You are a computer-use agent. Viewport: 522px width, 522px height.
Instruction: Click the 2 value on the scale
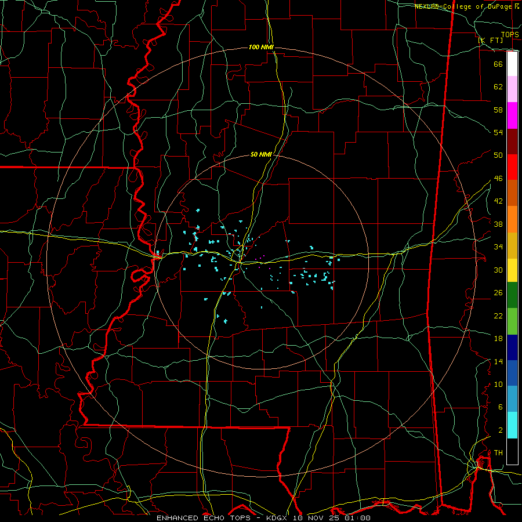500,430
